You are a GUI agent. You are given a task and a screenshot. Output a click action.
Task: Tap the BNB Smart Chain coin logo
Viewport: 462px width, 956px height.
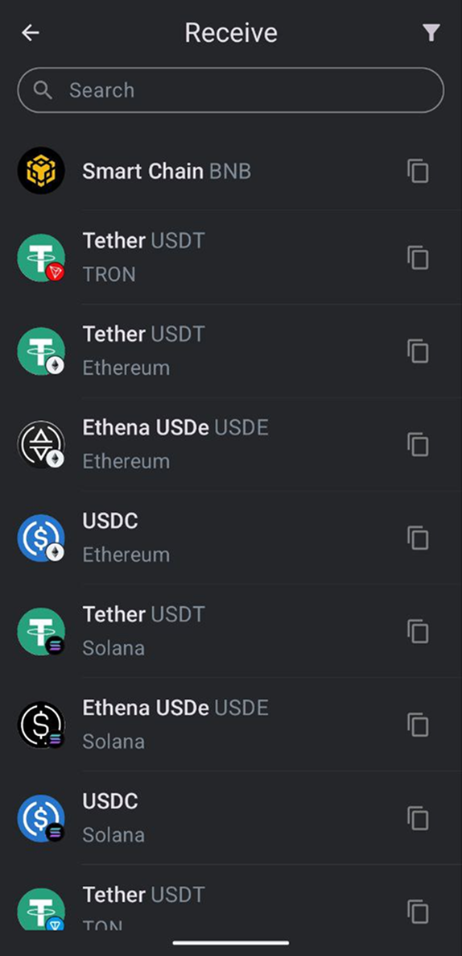[41, 171]
